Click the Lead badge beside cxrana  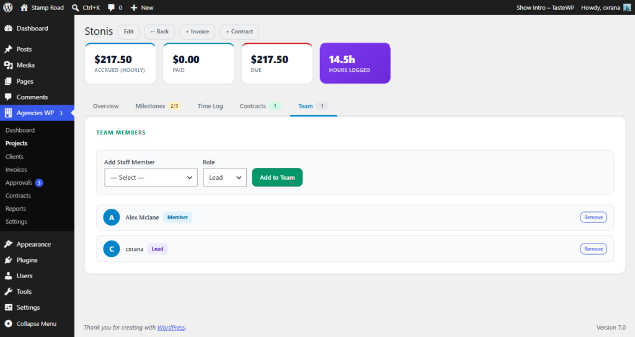[158, 249]
